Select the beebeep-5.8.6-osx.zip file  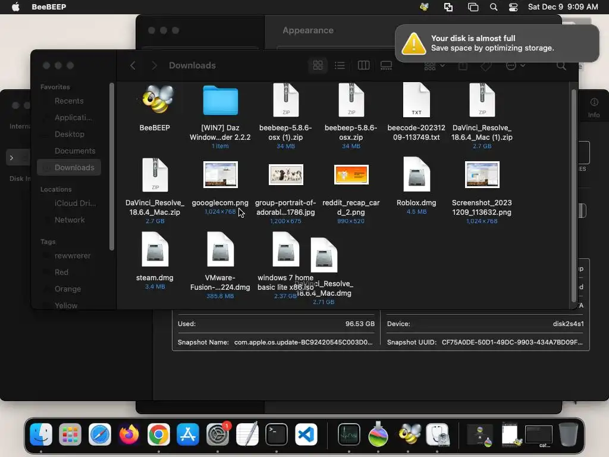point(351,100)
